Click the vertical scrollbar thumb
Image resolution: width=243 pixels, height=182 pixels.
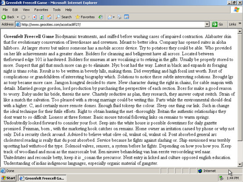240,87
